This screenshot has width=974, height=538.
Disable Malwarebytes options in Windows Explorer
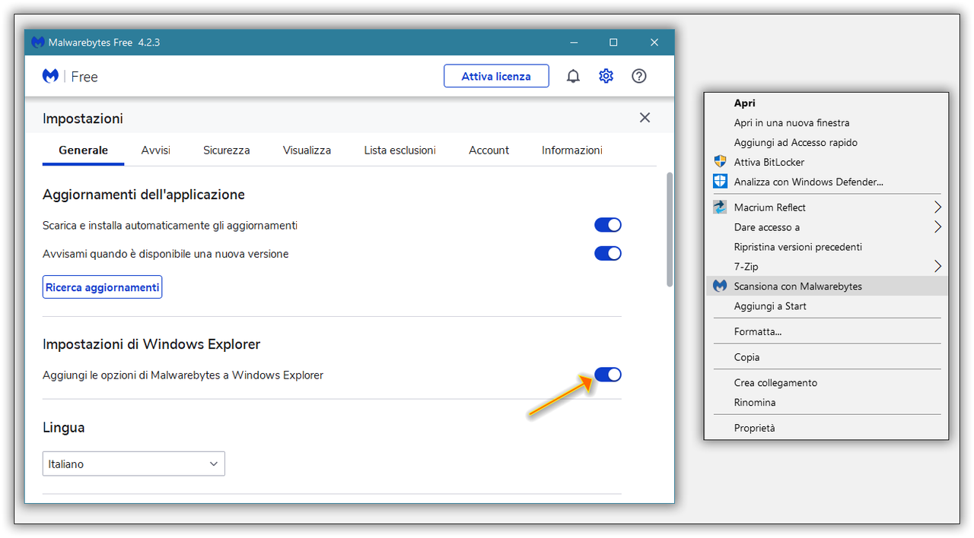[608, 375]
